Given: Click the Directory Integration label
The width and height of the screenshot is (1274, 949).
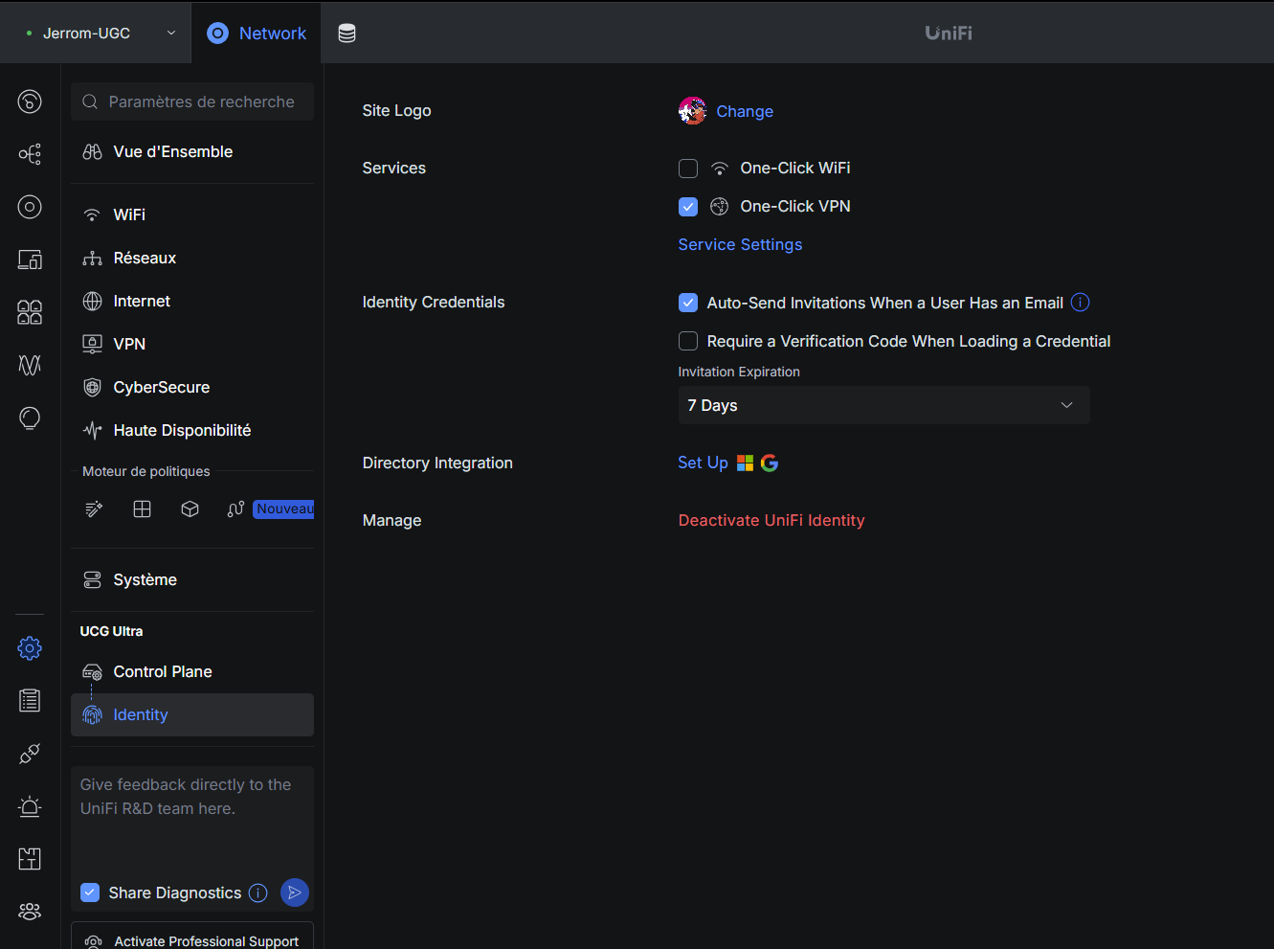Looking at the screenshot, I should click(437, 463).
